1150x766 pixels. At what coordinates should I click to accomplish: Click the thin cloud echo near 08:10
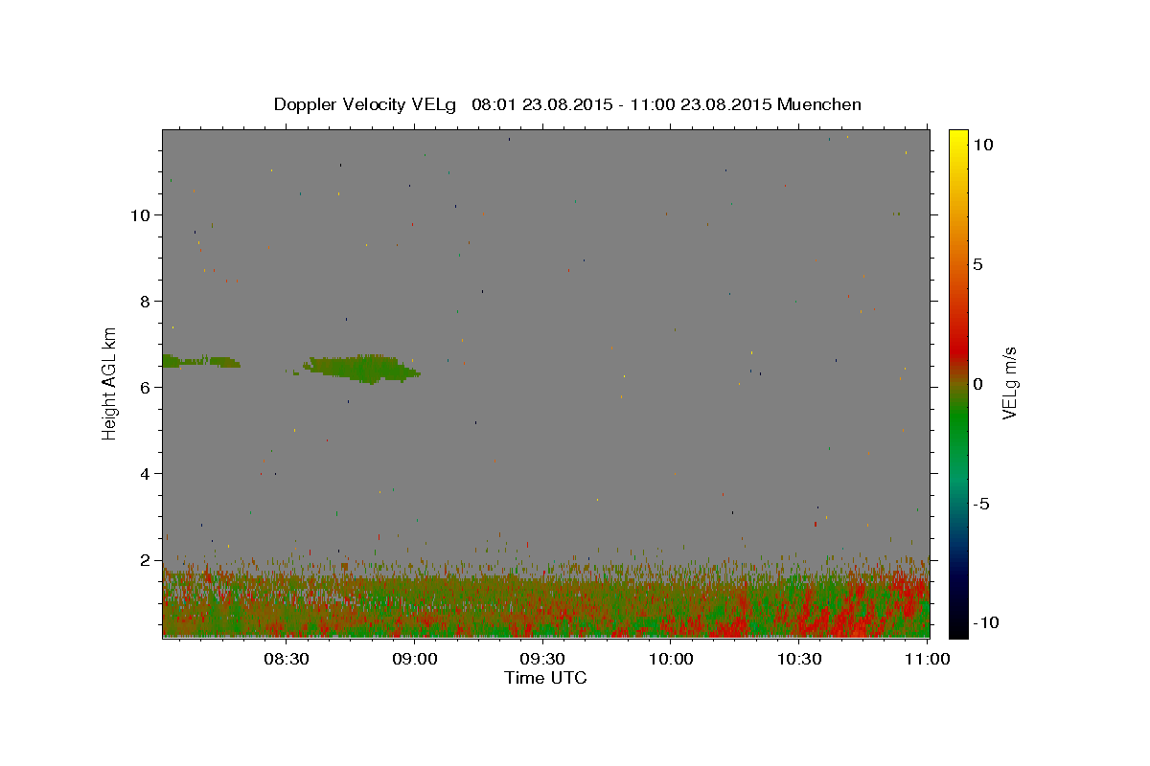tap(200, 362)
